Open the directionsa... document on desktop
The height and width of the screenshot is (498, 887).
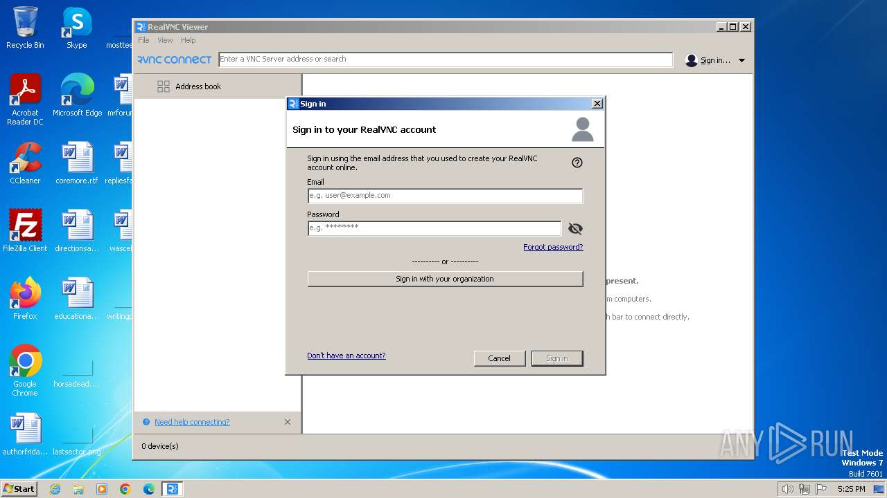[x=77, y=231]
